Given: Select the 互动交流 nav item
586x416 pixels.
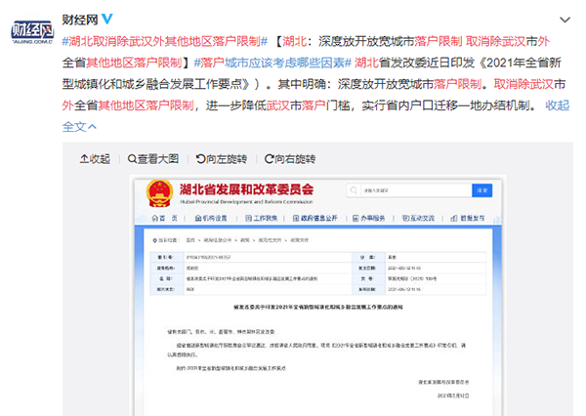Looking at the screenshot, I should (x=418, y=218).
